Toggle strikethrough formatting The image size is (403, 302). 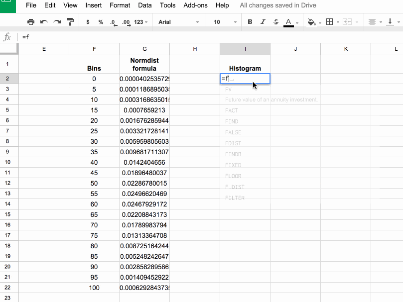[x=276, y=22]
